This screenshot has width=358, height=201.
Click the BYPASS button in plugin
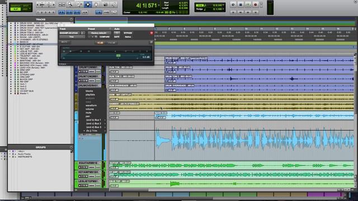[128, 33]
